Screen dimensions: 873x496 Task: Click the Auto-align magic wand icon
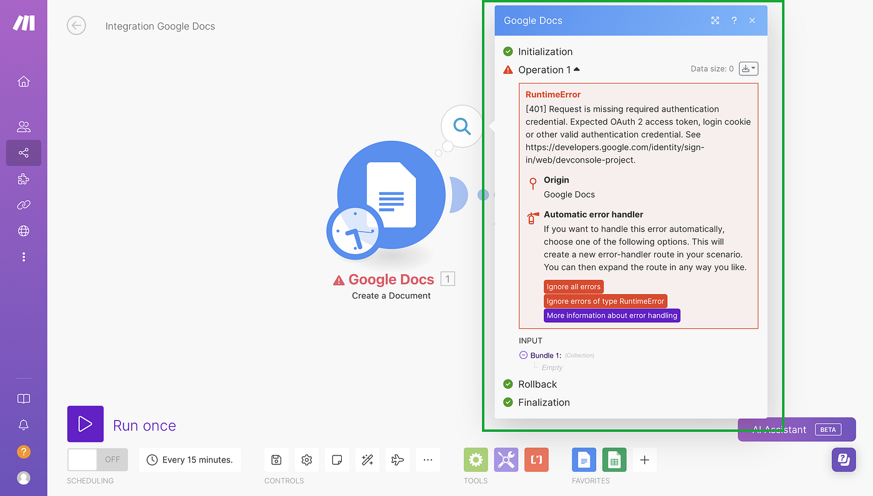point(367,460)
